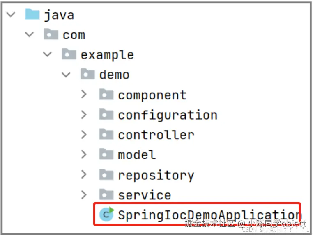
Task: Expand the repository package arrow
Action: 85,175
